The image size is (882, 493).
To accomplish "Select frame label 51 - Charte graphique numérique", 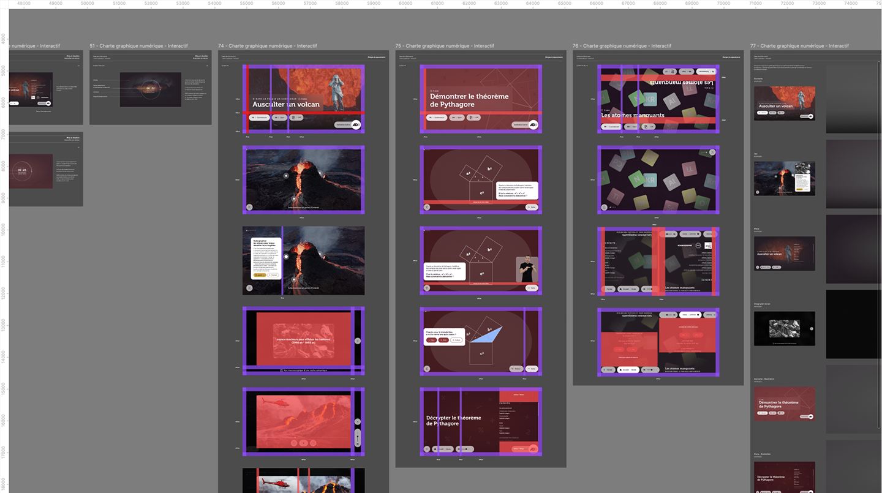I will point(138,46).
